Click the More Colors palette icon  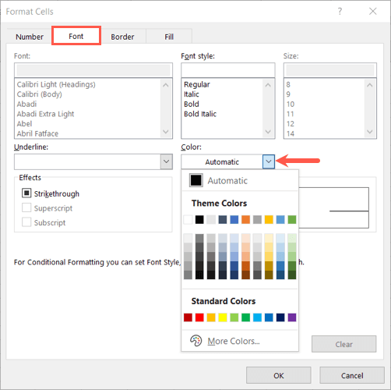pyautogui.click(x=195, y=341)
